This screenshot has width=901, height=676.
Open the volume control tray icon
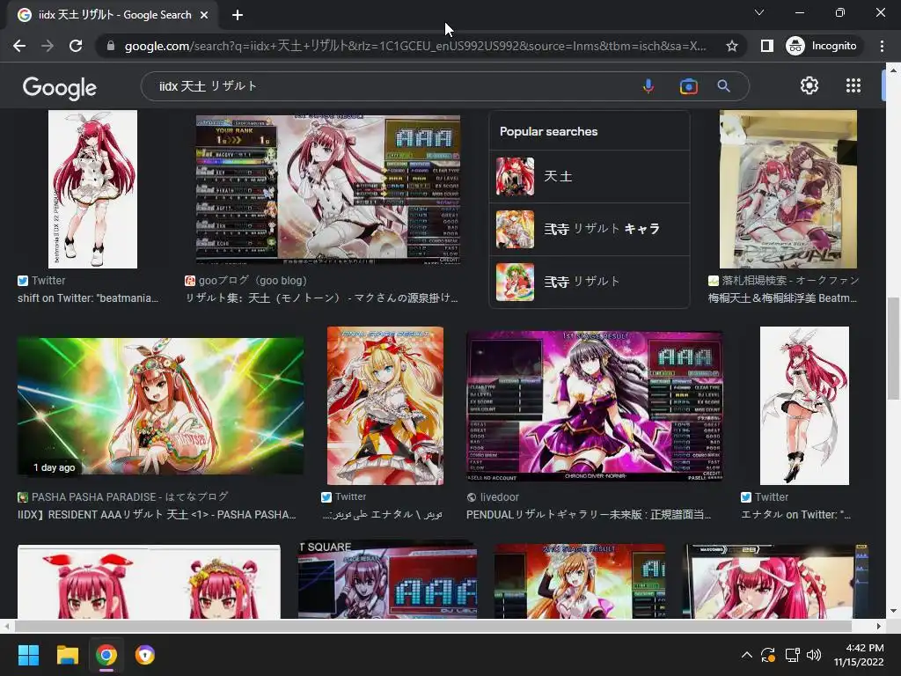tap(814, 655)
